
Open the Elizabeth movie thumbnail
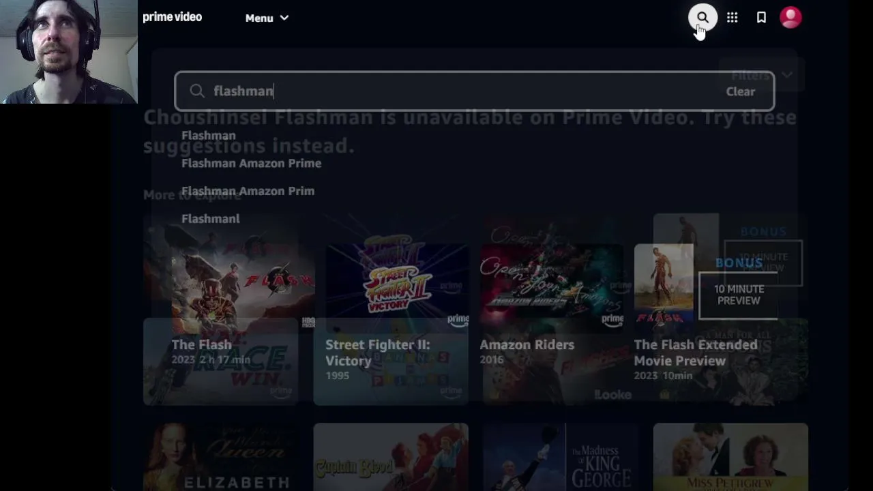[220, 457]
